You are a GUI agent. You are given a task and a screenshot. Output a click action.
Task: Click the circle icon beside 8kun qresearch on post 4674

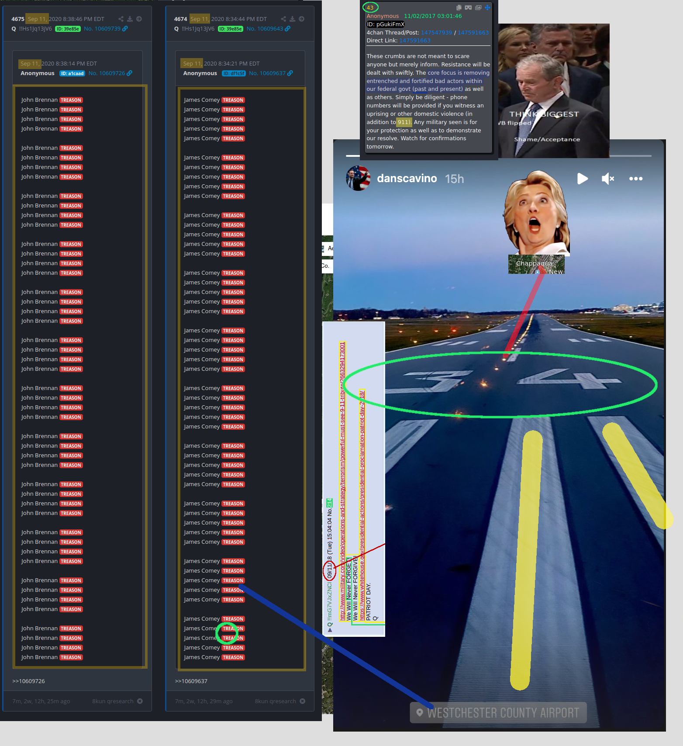point(303,701)
